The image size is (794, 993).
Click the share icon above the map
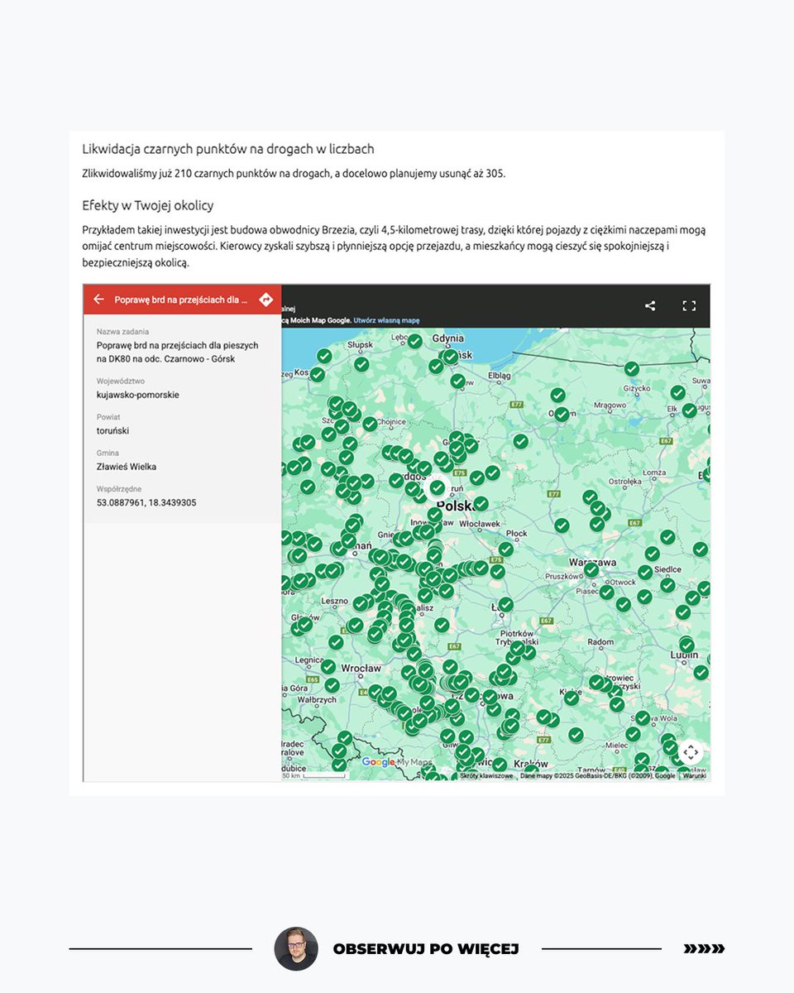[x=650, y=305]
